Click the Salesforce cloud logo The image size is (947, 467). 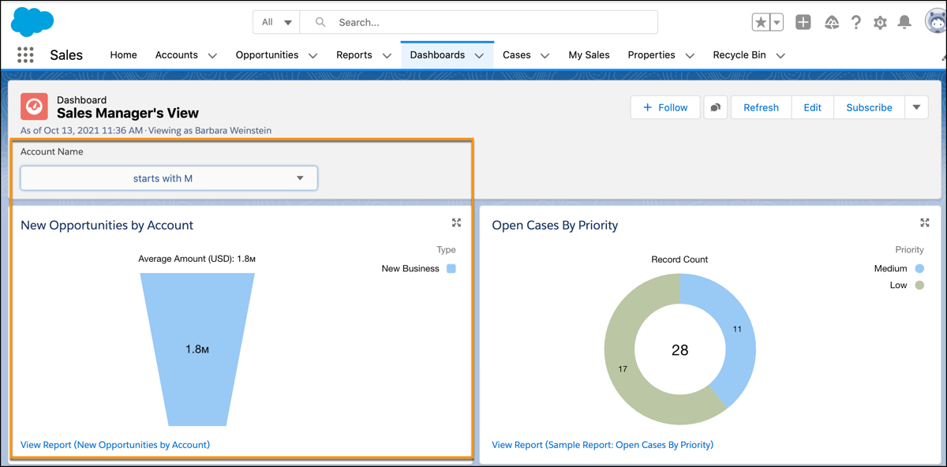click(32, 21)
